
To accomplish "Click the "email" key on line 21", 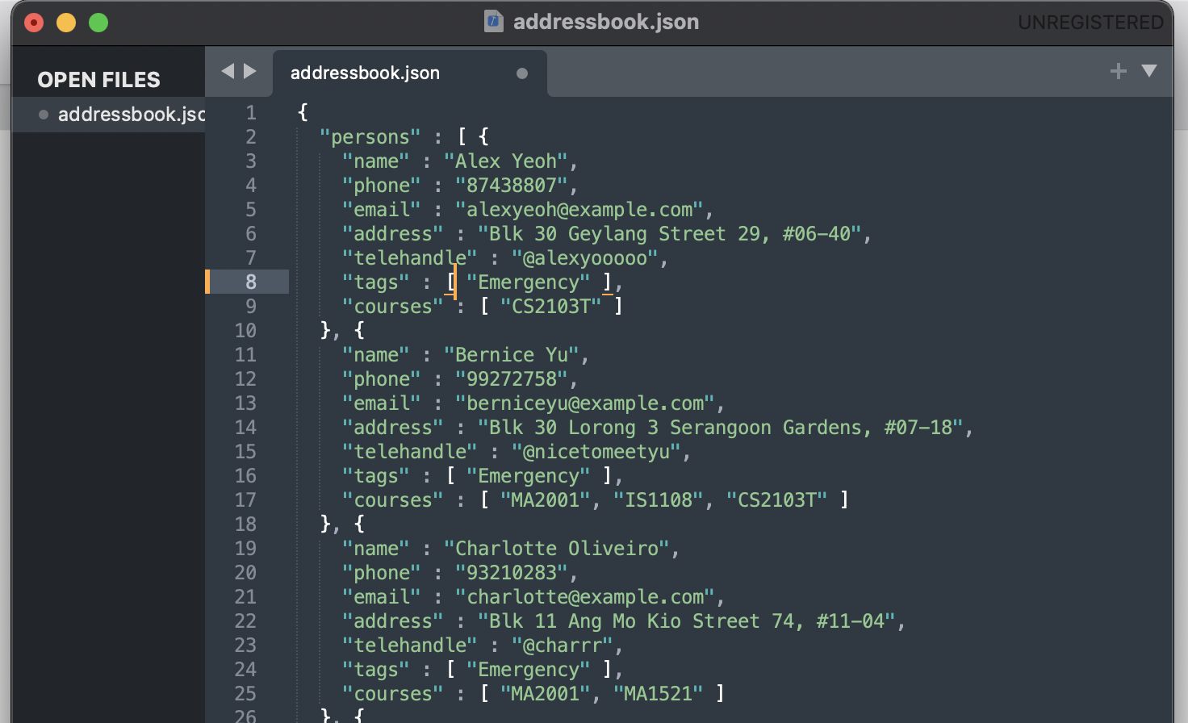I will tap(382, 596).
